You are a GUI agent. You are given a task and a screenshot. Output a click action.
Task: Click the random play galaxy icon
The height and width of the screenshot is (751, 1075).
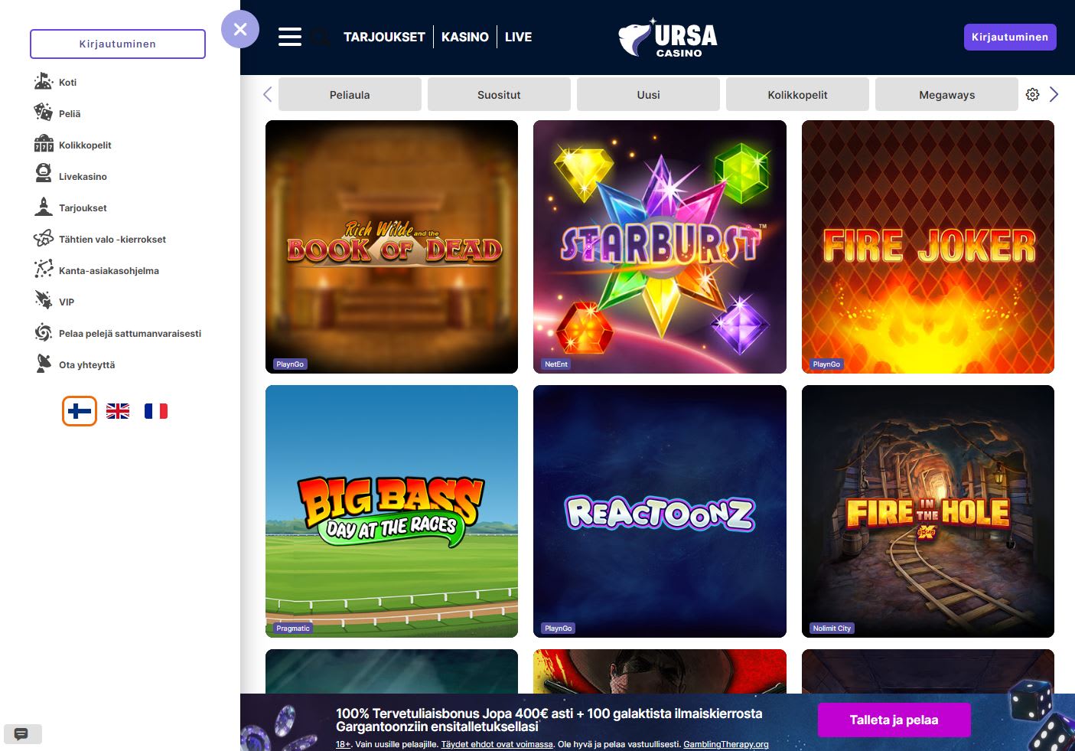(43, 332)
